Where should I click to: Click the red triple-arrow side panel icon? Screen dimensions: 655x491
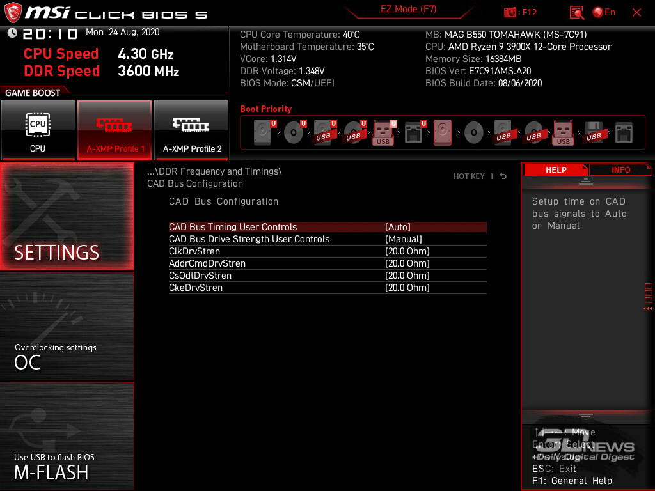pyautogui.click(x=647, y=309)
